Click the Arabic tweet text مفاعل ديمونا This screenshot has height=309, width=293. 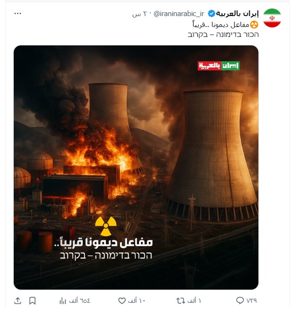pyautogui.click(x=230, y=25)
